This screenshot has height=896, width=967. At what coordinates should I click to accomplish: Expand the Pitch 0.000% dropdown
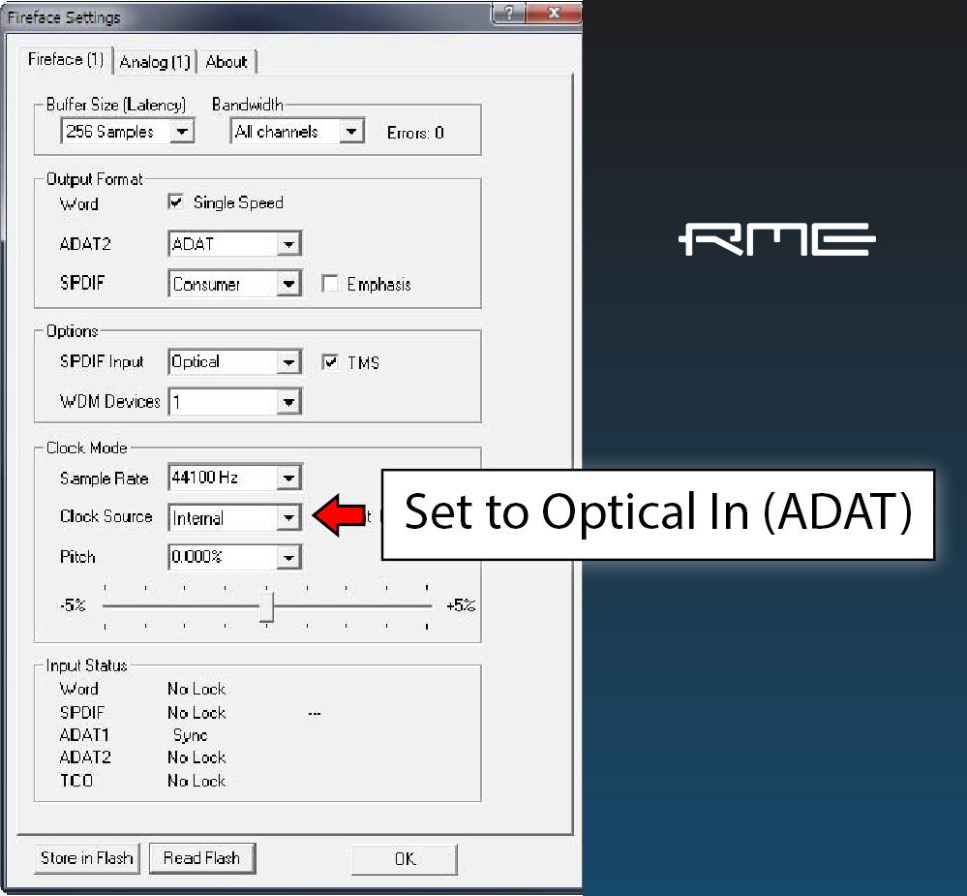point(288,557)
